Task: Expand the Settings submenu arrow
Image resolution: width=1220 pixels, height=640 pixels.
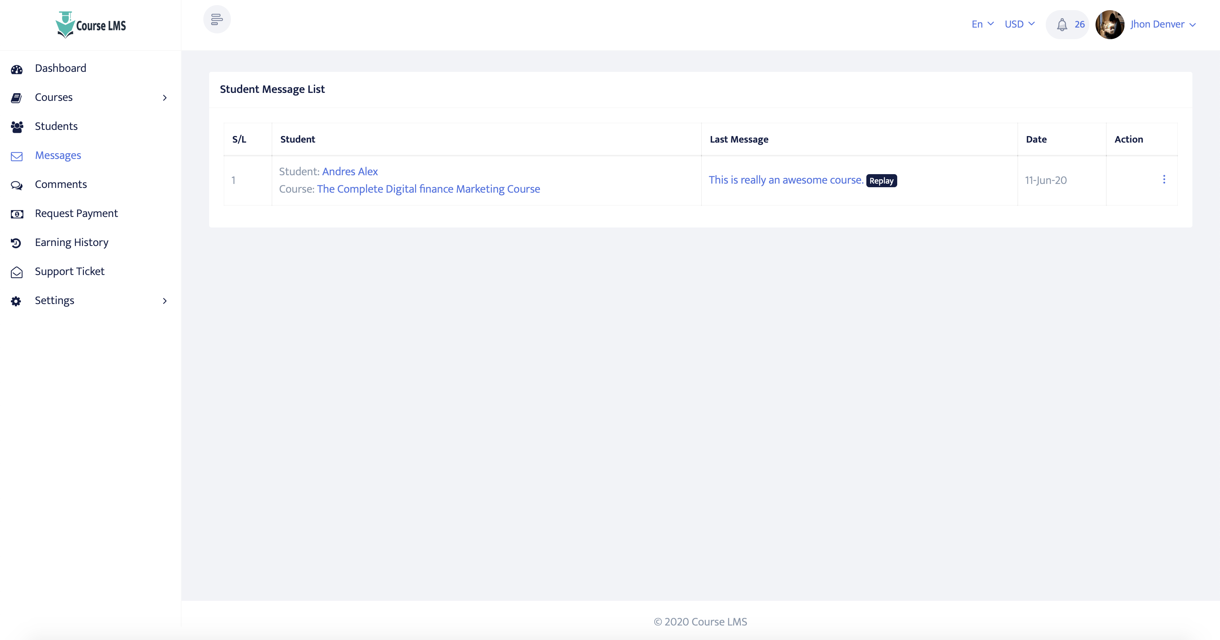Action: pos(164,301)
